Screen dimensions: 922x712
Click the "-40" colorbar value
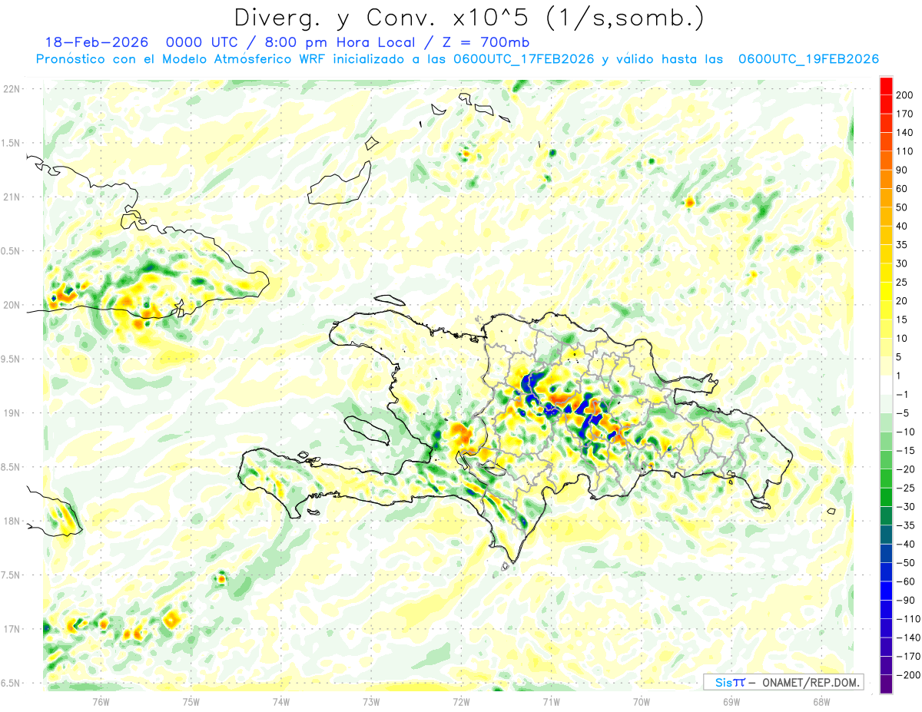[905, 544]
